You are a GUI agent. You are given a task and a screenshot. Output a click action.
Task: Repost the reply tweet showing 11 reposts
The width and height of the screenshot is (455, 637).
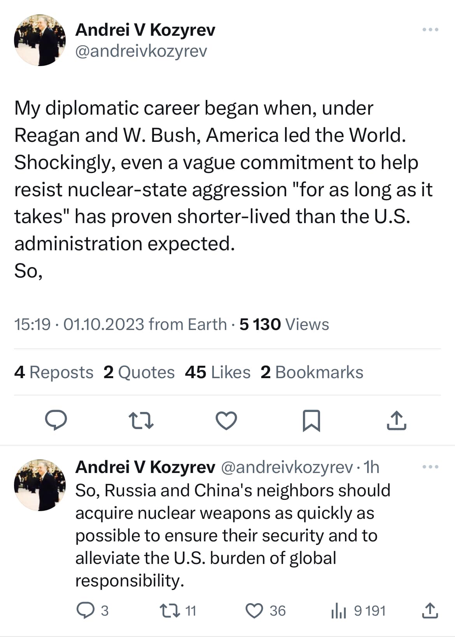(x=170, y=610)
